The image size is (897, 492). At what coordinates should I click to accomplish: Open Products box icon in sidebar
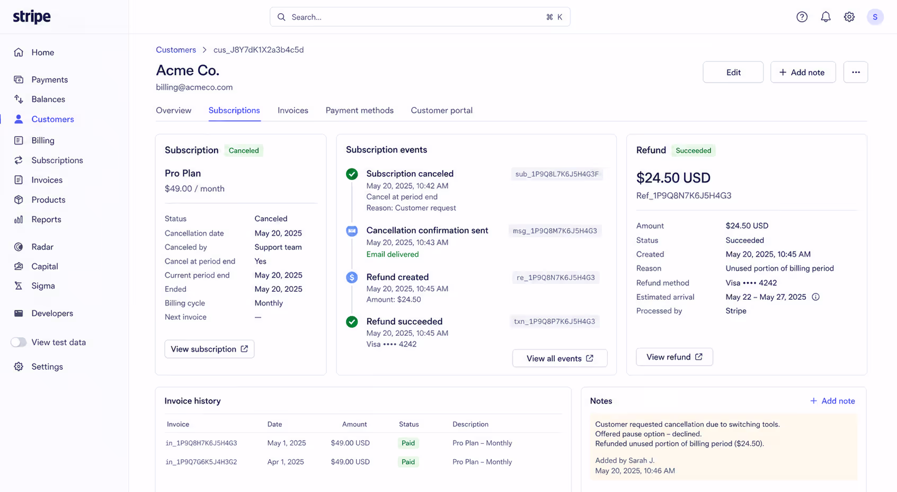(19, 200)
